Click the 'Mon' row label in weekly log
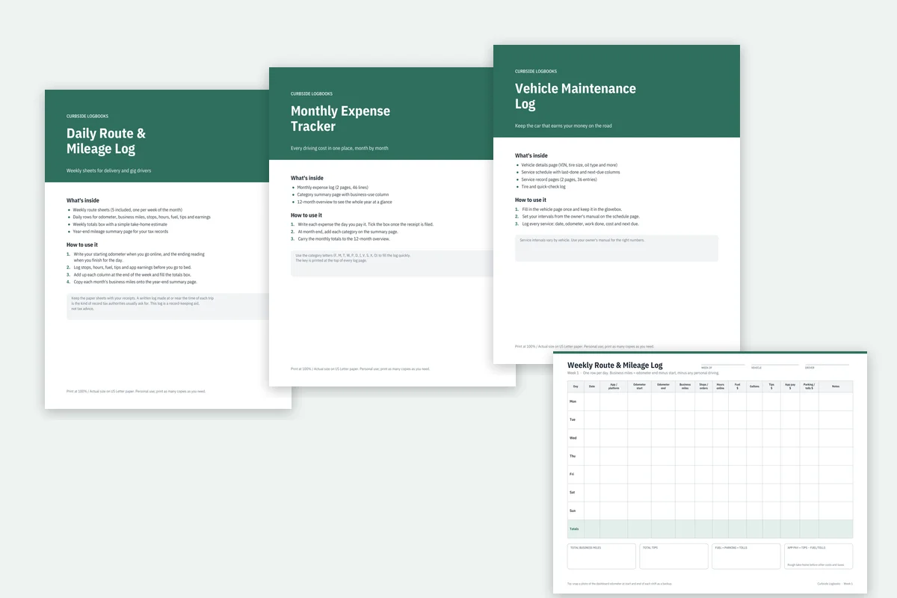The width and height of the screenshot is (897, 598). coord(573,401)
